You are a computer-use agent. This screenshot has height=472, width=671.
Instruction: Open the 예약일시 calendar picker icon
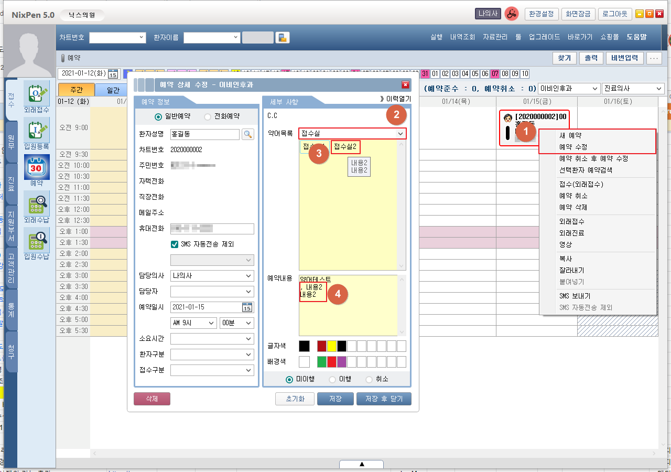tap(247, 307)
